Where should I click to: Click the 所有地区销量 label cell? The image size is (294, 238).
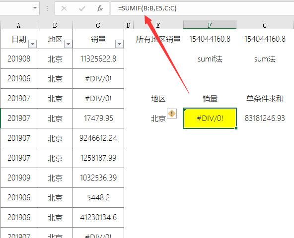click(x=158, y=39)
